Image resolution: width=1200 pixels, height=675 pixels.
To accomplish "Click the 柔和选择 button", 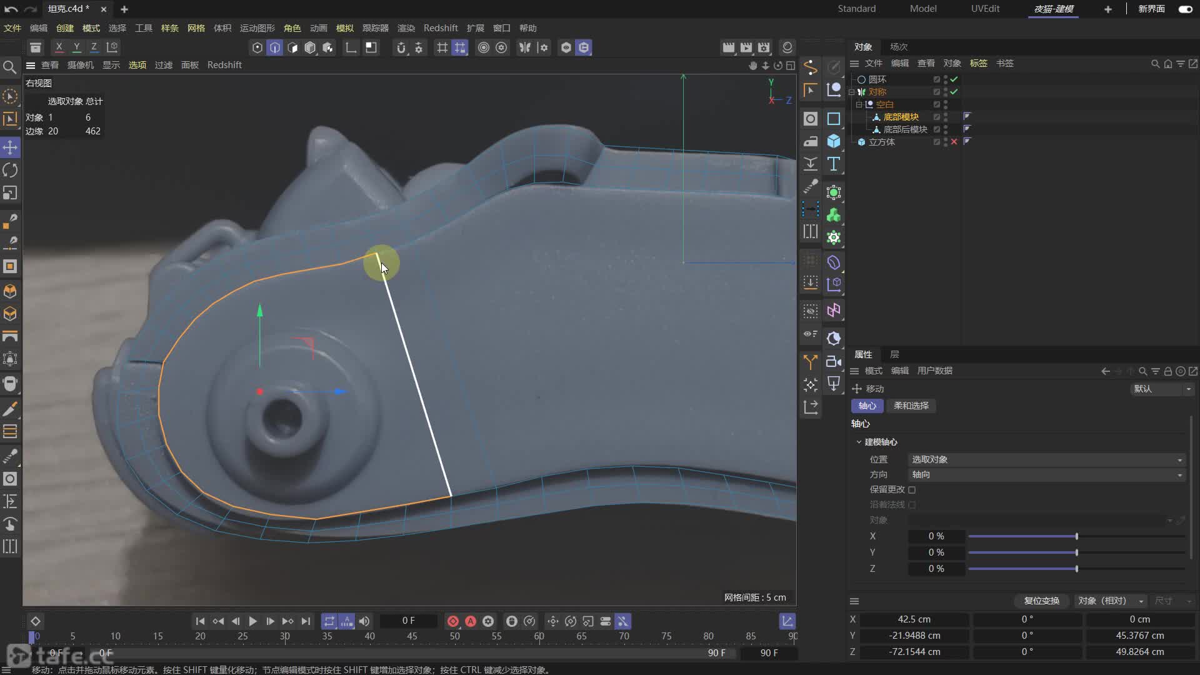I will [911, 406].
